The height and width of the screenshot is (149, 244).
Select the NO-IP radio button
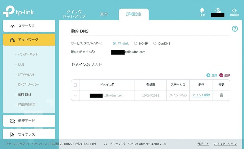point(136,43)
